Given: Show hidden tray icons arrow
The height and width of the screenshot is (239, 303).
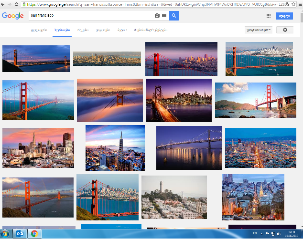Looking at the screenshot, I should [261, 234].
